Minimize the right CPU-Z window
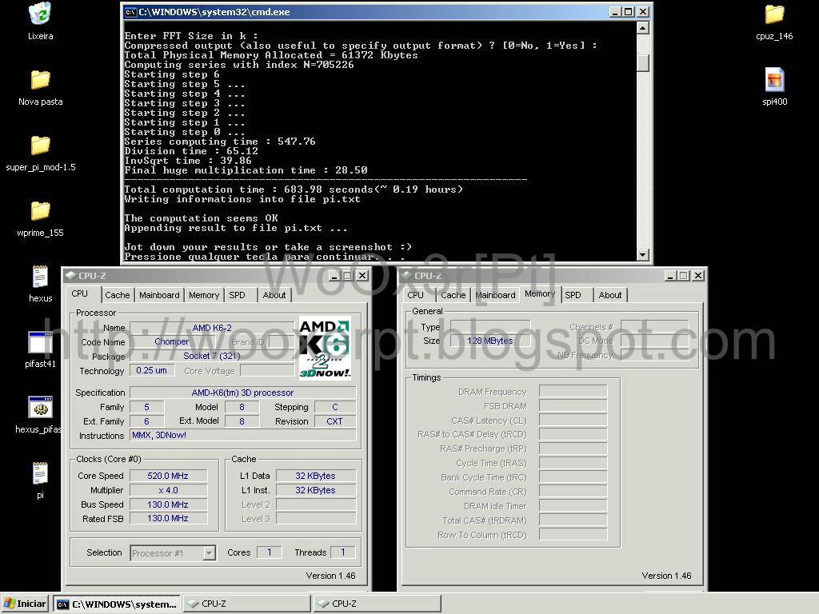The width and height of the screenshot is (819, 614). [671, 276]
